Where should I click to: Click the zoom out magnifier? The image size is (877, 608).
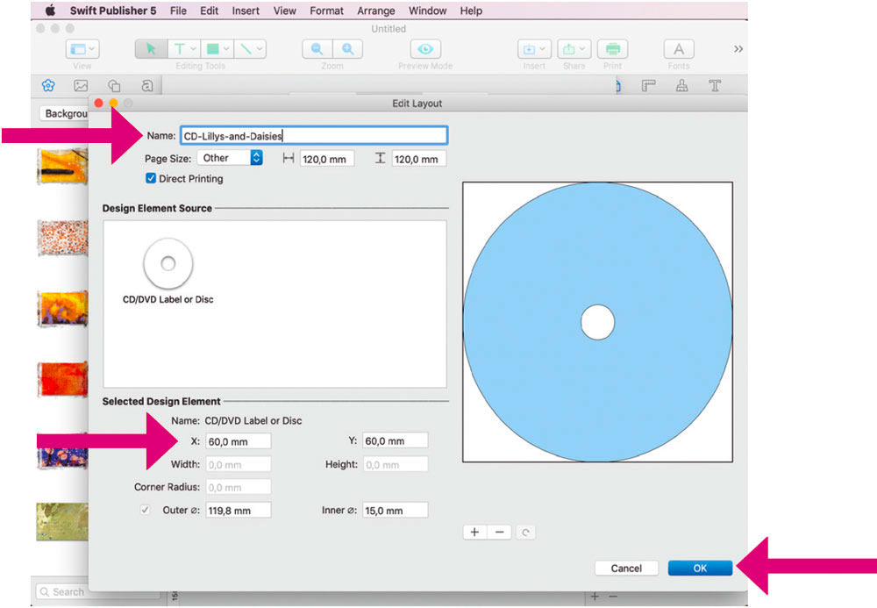pos(317,49)
